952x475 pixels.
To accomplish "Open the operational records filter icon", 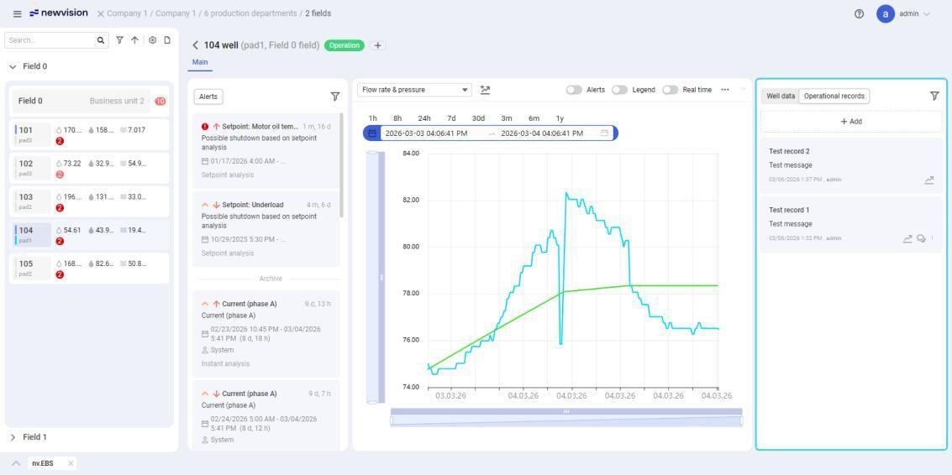I will pyautogui.click(x=934, y=96).
